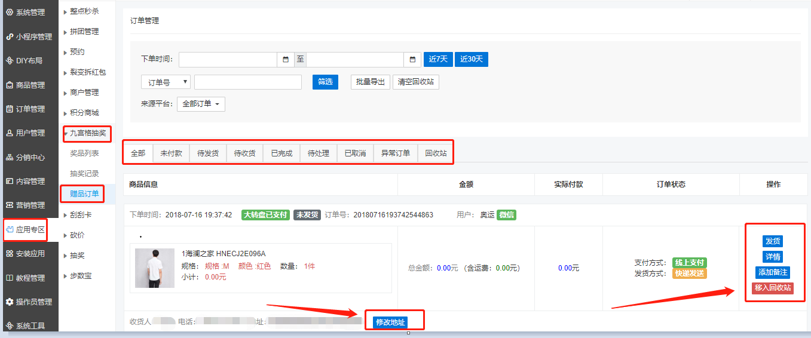Viewport: 811px width, 338px height.
Task: Open the 订单号 search type dropdown
Action: [166, 82]
